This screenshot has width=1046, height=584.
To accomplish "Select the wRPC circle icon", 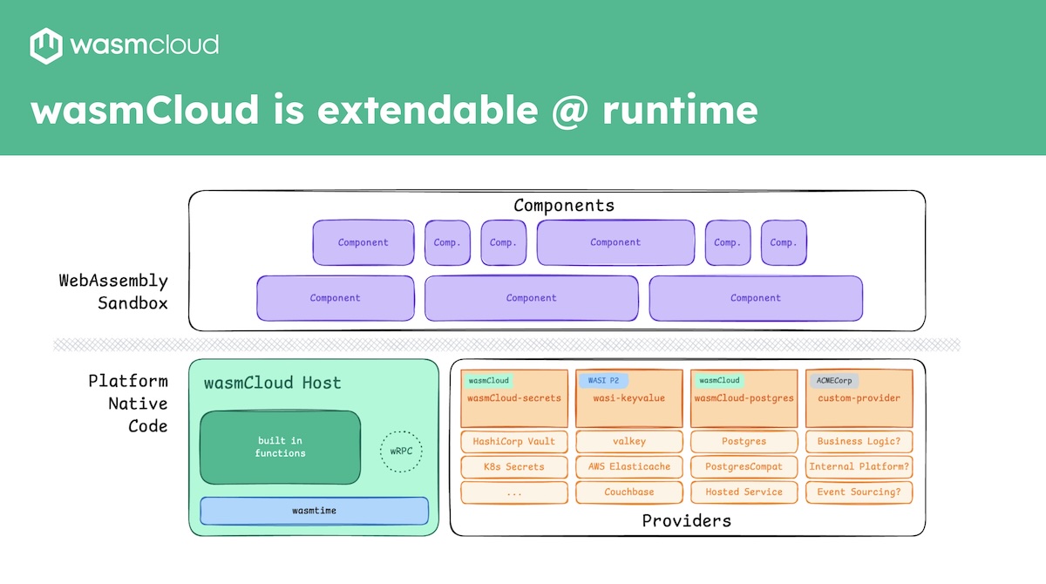I will click(402, 452).
